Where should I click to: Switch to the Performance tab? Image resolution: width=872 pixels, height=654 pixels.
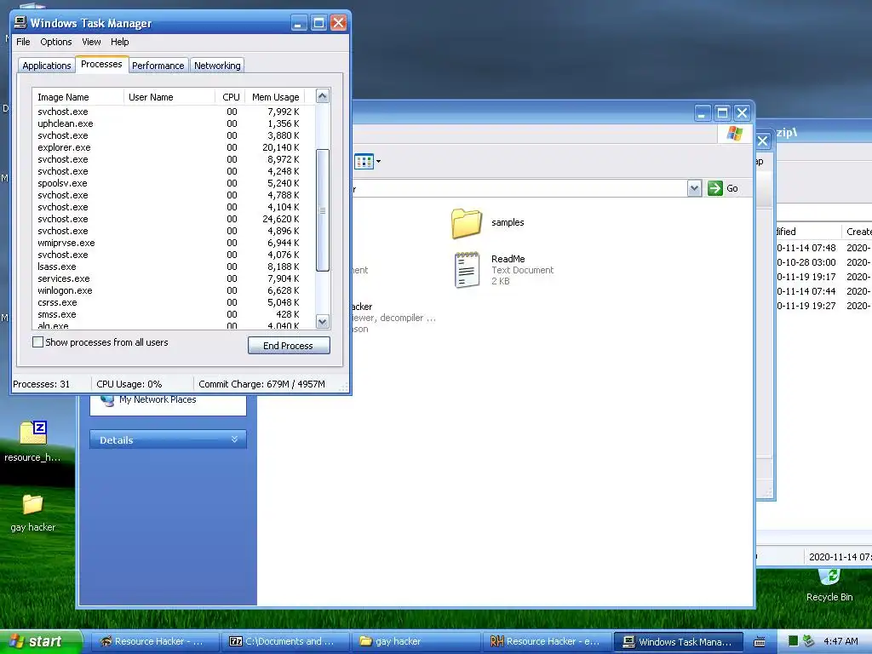tap(158, 66)
